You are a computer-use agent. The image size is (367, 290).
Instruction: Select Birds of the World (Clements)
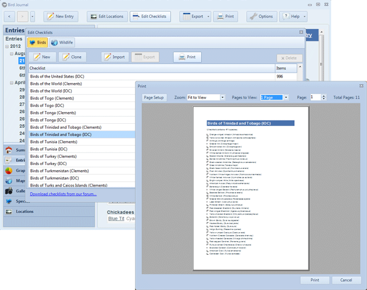pos(82,84)
